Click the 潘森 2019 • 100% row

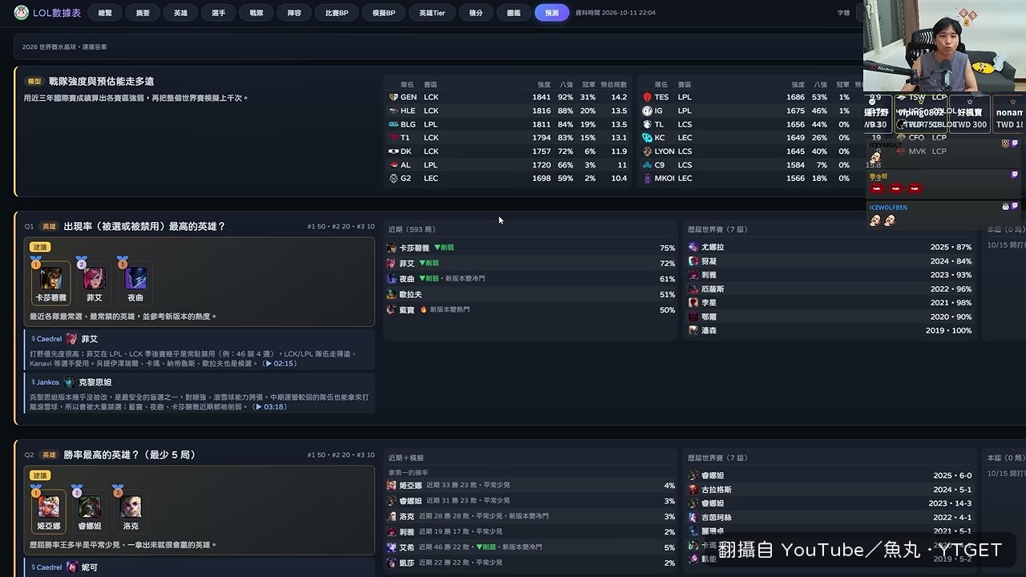click(x=830, y=330)
